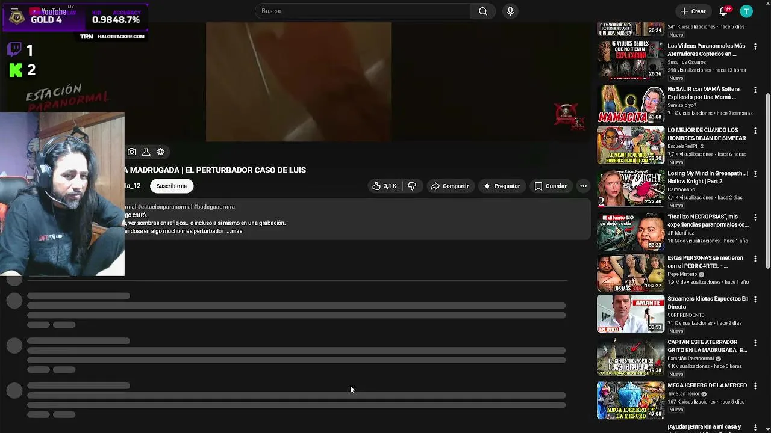
Task: Click the Preguntar button
Action: coord(502,186)
